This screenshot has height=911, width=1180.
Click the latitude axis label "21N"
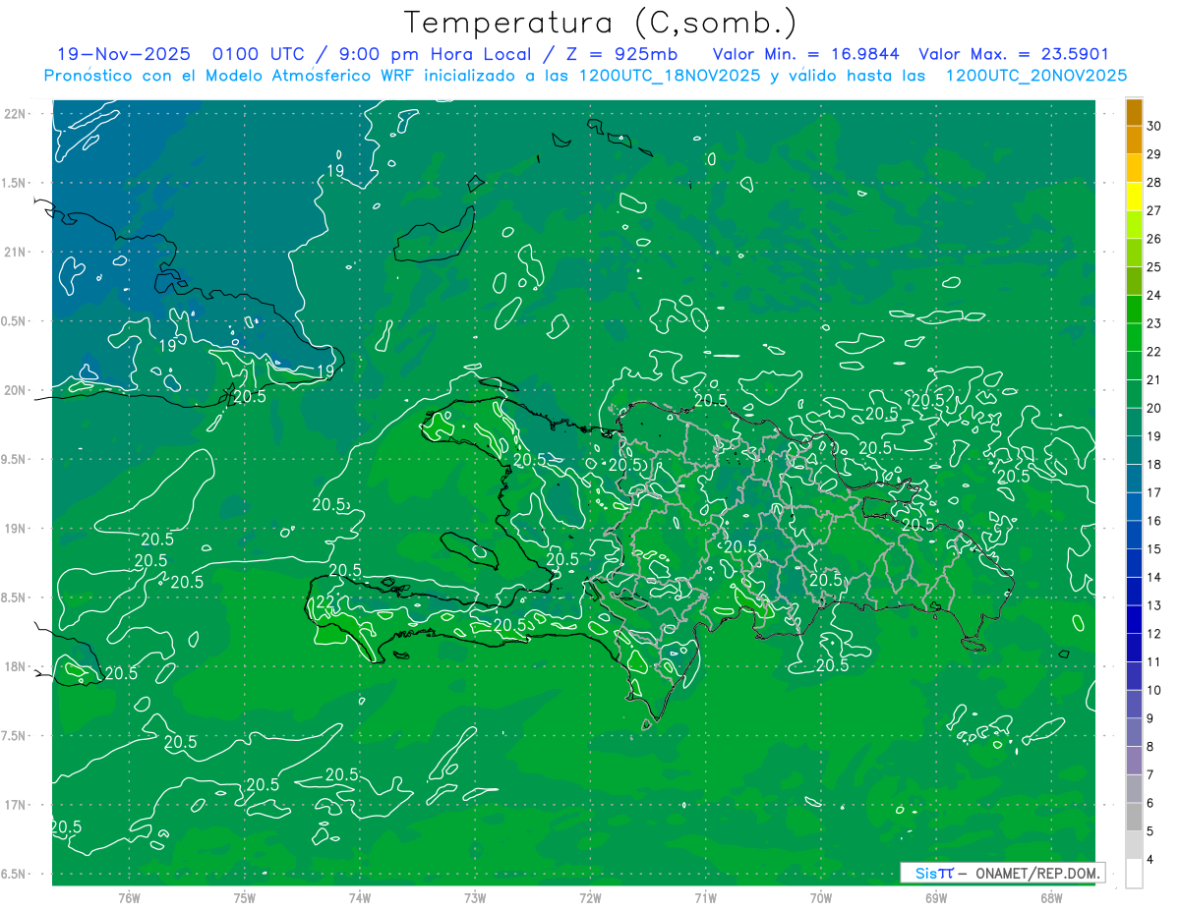(x=15, y=252)
